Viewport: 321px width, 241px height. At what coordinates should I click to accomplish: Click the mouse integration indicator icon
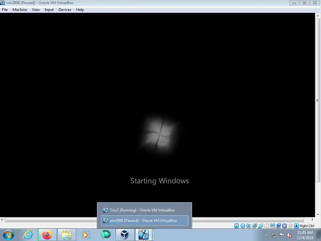click(290, 226)
